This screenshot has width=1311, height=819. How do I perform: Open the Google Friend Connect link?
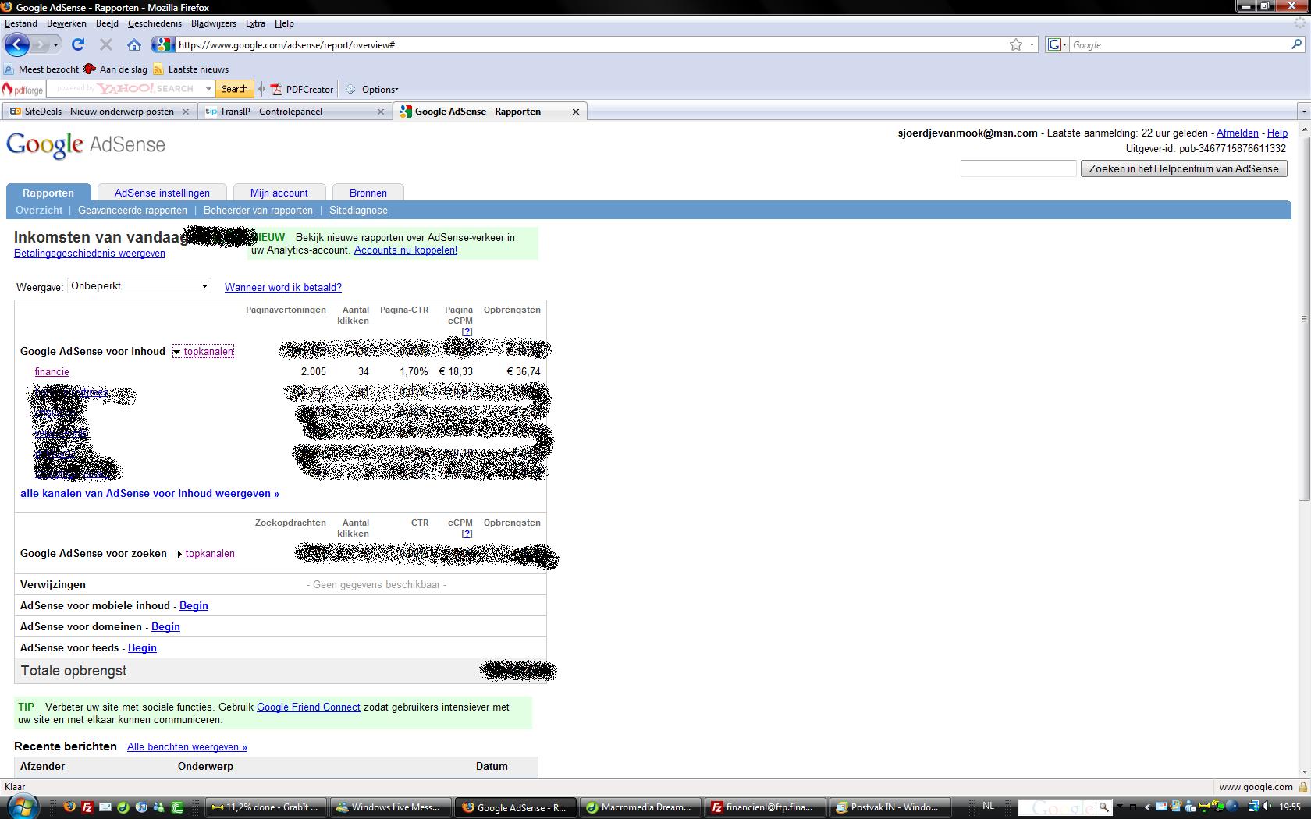point(308,707)
